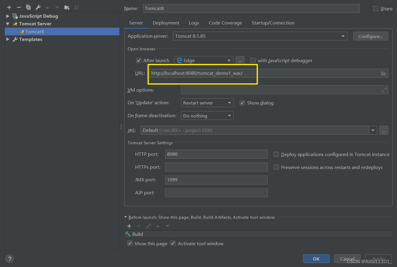Open Application server dropdown
The width and height of the screenshot is (397, 267).
(260, 36)
